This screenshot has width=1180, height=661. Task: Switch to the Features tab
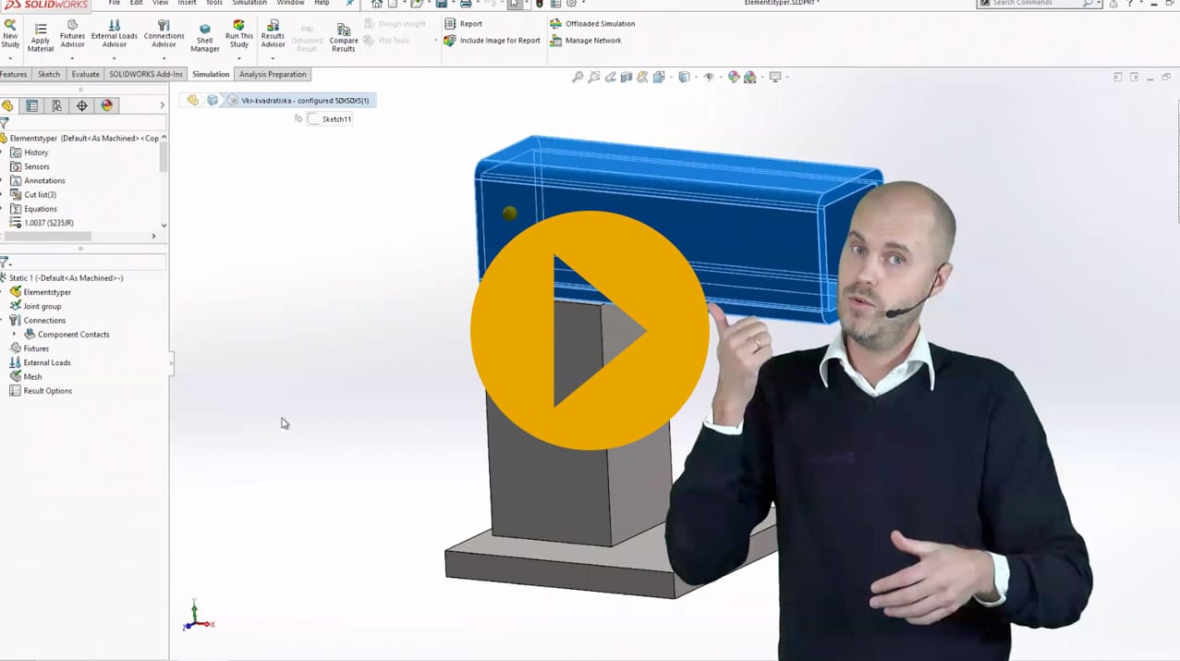13,74
